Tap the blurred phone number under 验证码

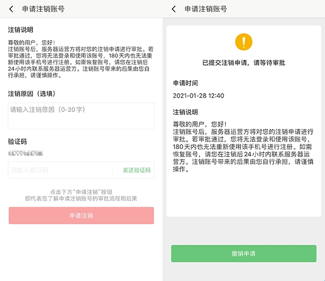point(27,154)
